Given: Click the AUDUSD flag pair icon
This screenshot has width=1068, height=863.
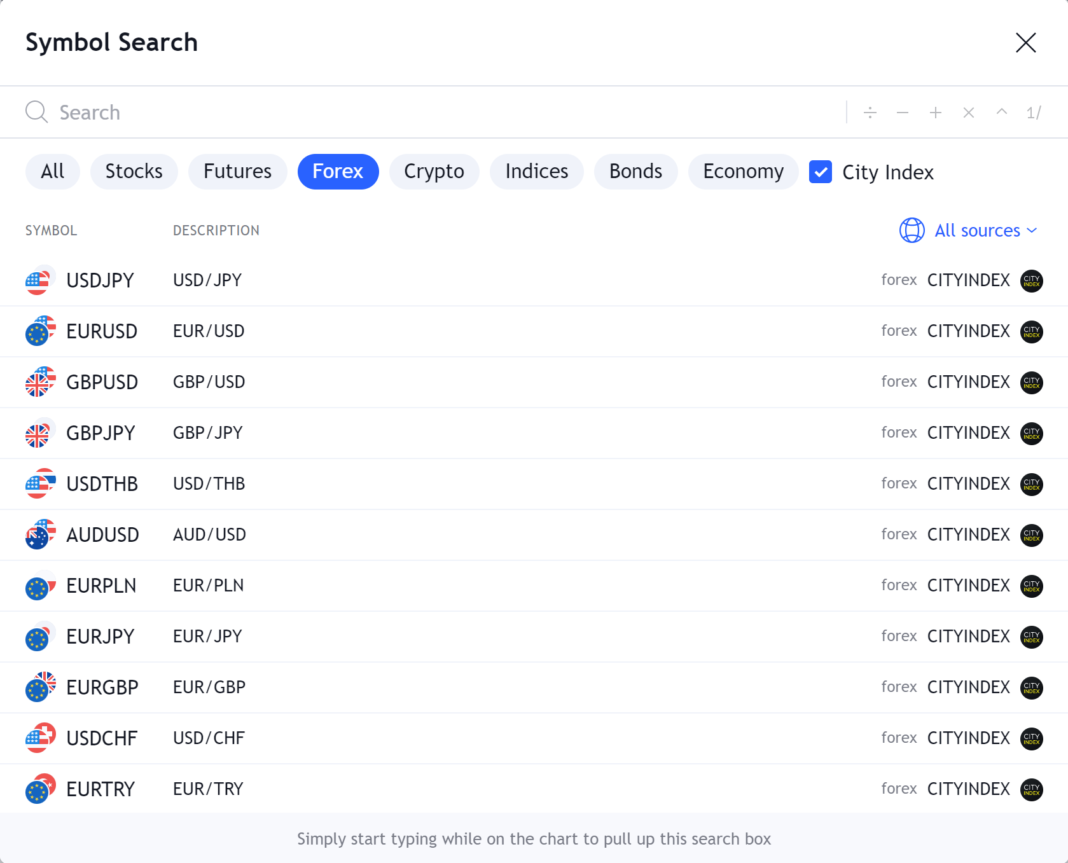Looking at the screenshot, I should click(x=40, y=534).
